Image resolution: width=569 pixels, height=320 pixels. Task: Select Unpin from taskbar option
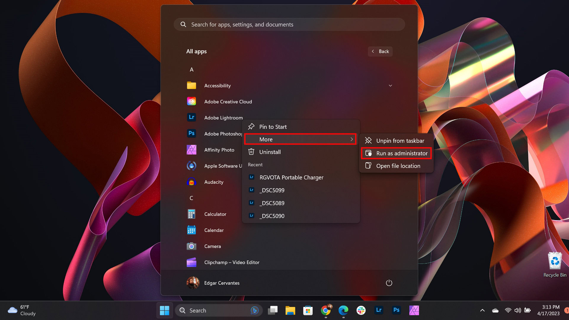tap(400, 141)
